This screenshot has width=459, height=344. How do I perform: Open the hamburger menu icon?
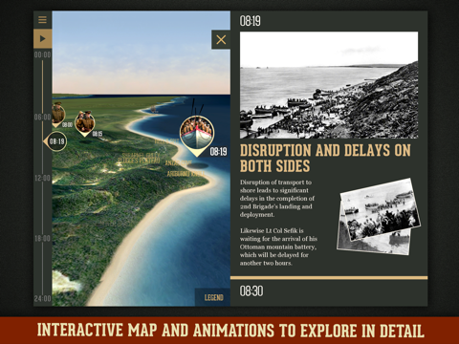(x=42, y=20)
